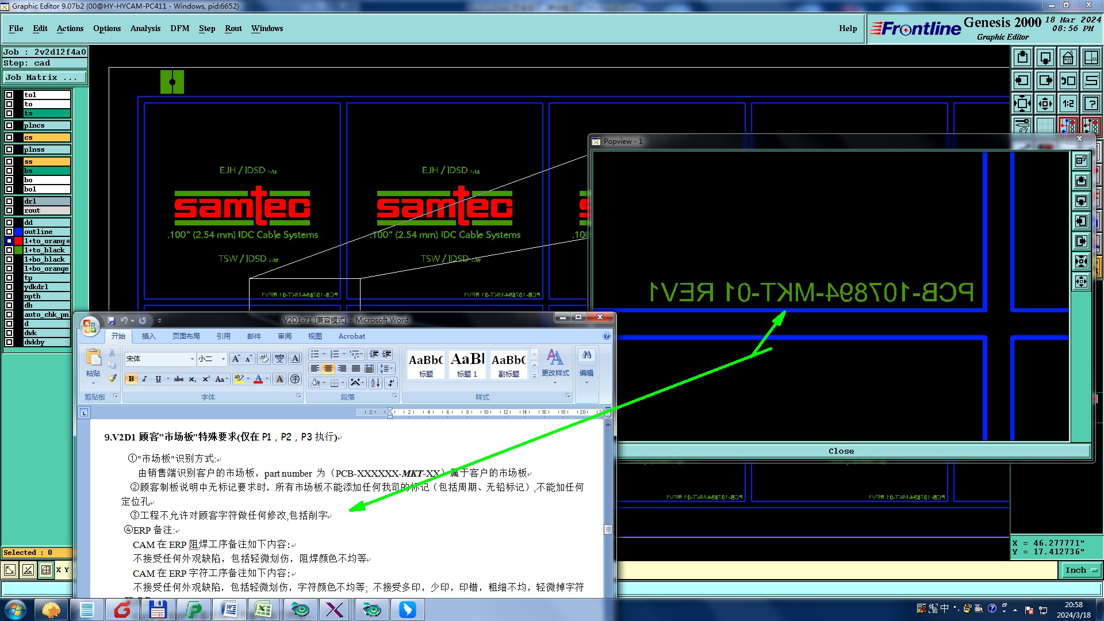Screen dimensions: 1104x621
Task: Click the pan left view icon
Action: click(x=1022, y=80)
